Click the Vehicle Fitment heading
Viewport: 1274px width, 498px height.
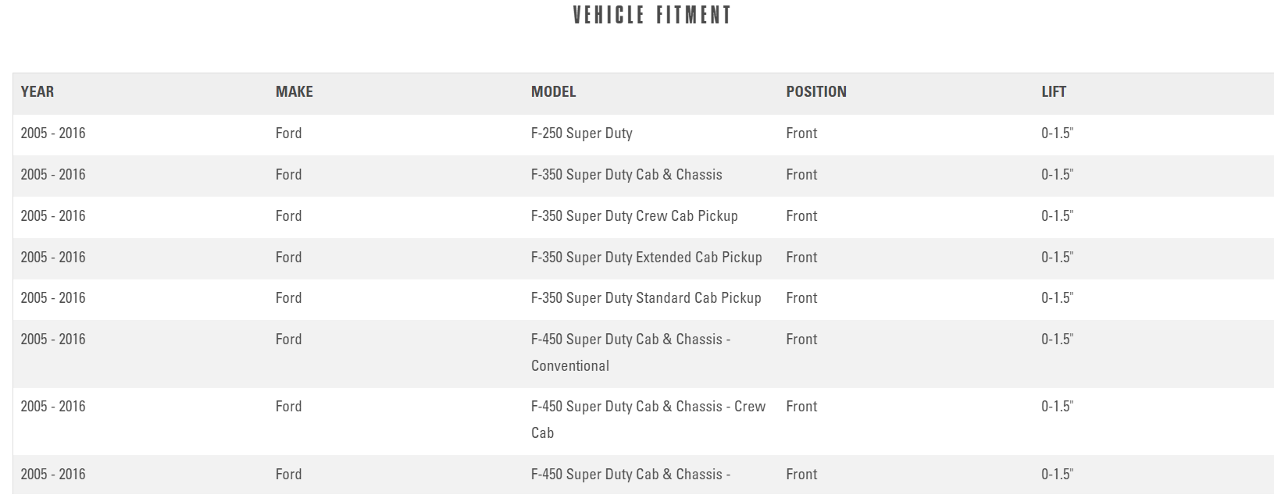pos(651,16)
